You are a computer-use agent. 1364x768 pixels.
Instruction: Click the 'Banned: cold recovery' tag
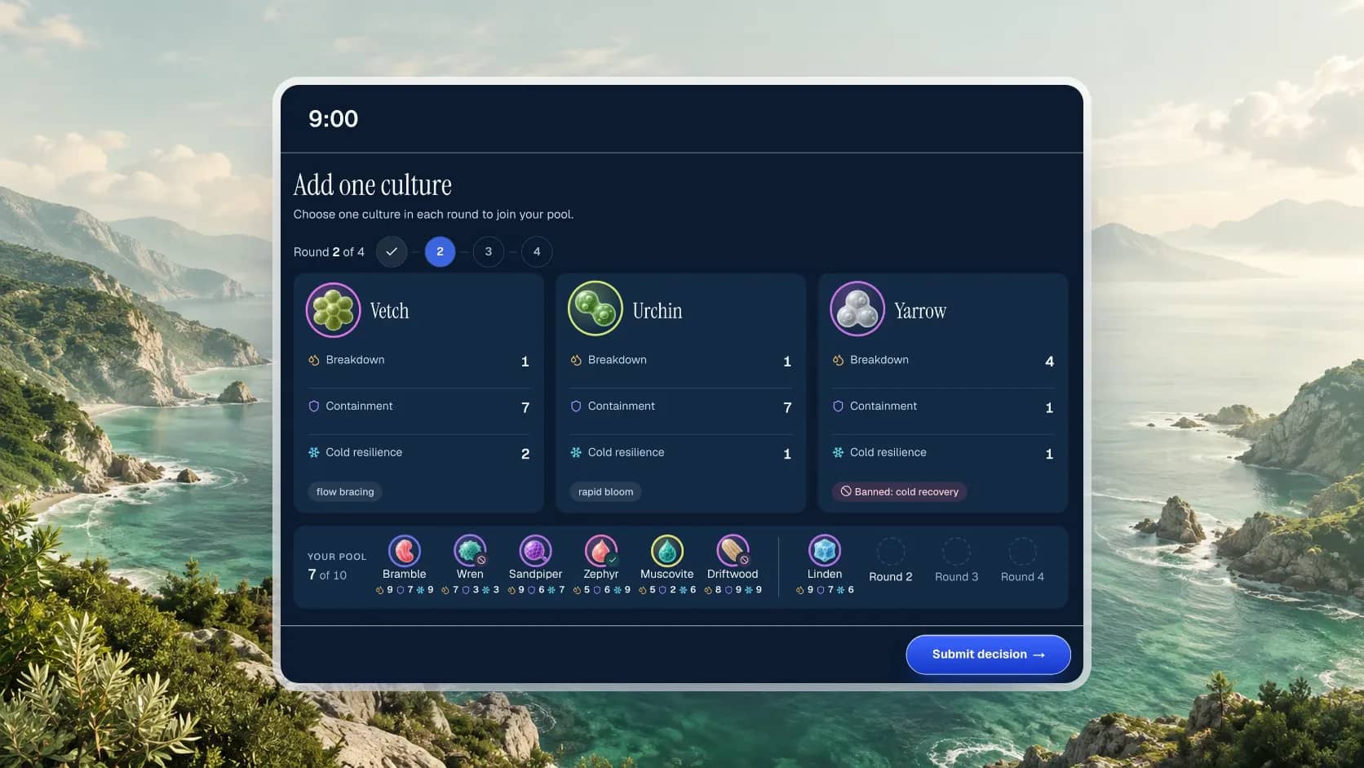point(899,491)
